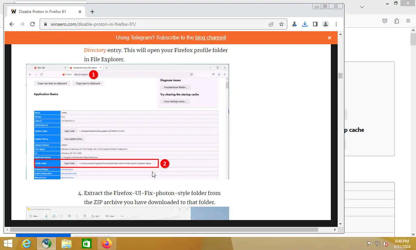Screen dimensions: 416x250
Task: Open the about:support screenshot image
Action: point(127,122)
